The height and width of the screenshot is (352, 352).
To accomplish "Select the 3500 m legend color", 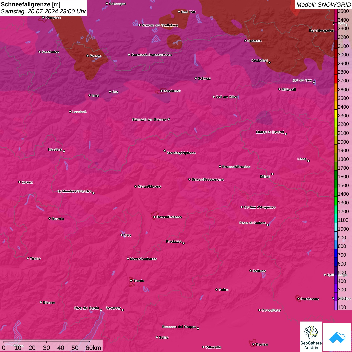I will (x=336, y=11).
